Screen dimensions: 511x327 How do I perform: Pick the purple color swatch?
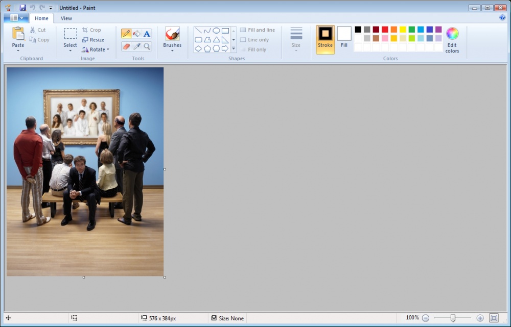(438, 30)
